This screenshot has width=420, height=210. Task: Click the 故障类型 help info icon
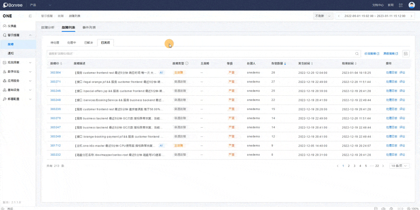coord(187,63)
